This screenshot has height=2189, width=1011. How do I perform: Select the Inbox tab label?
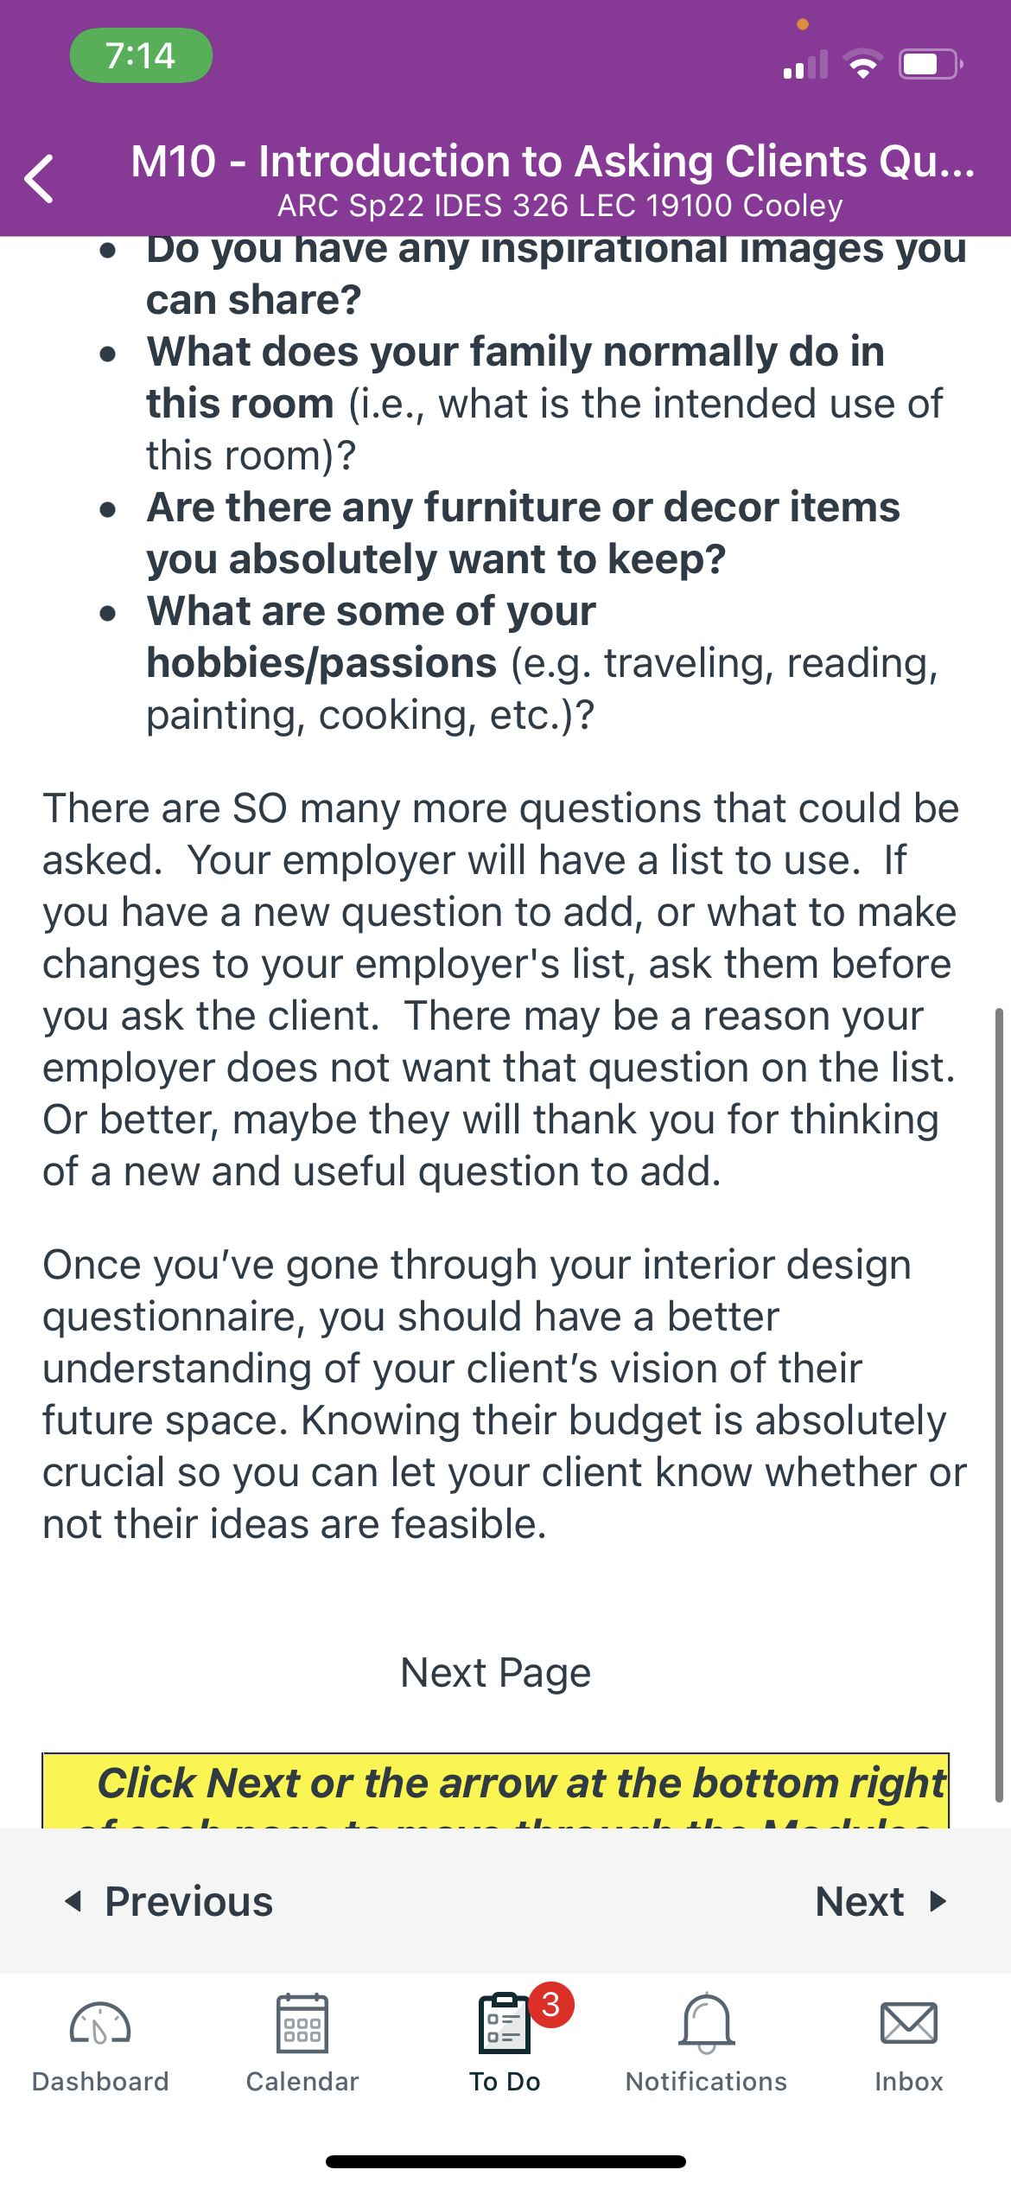point(909,2082)
